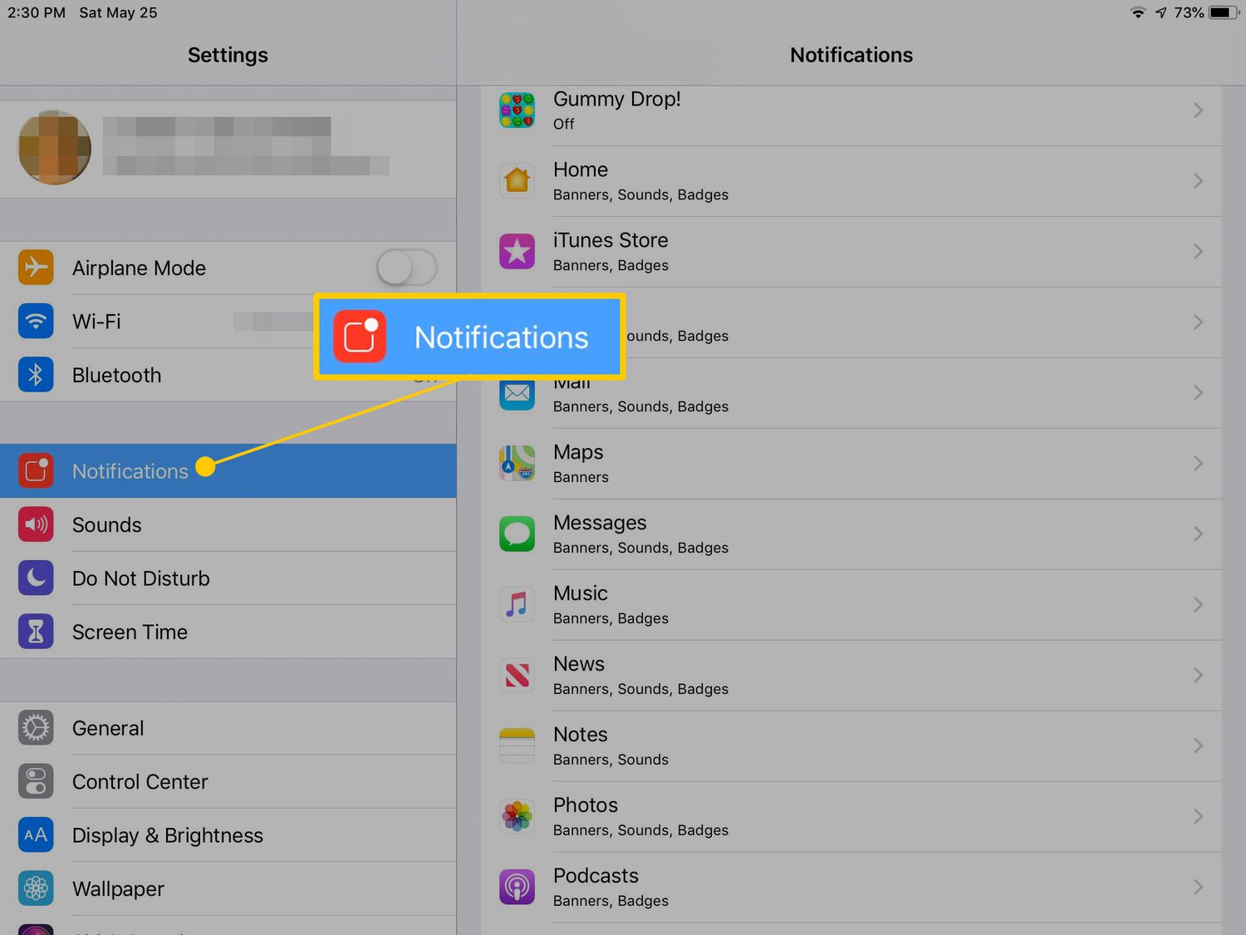
Task: Open Display & Brightness settings
Action: tap(167, 835)
